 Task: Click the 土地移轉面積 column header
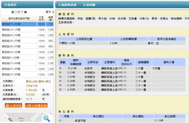128,39
